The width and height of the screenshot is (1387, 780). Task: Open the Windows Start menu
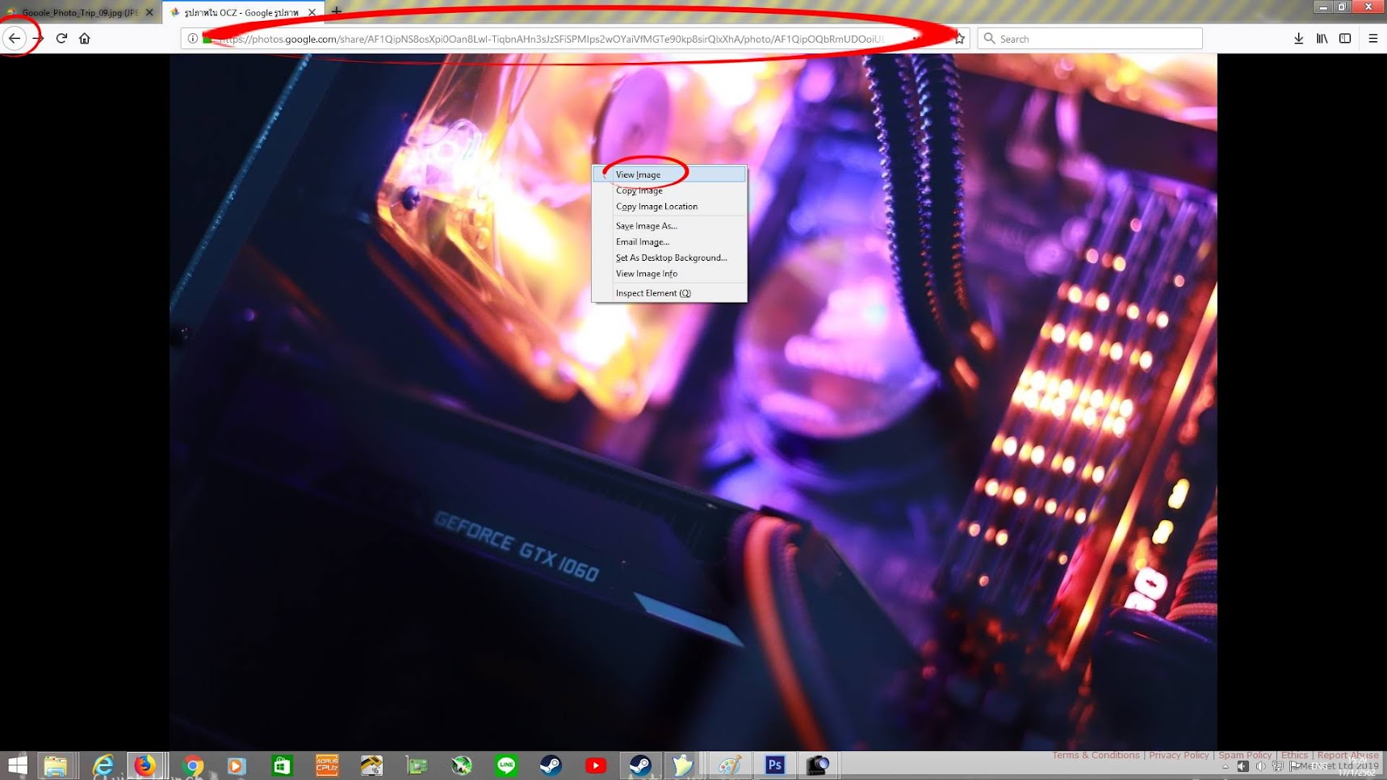click(x=17, y=765)
